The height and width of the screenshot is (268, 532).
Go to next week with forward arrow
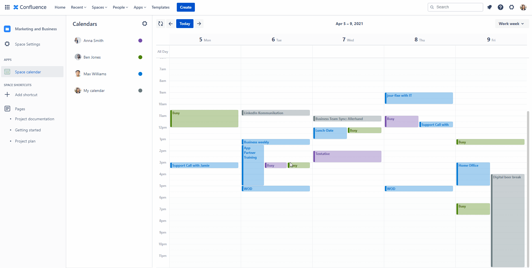tap(199, 24)
